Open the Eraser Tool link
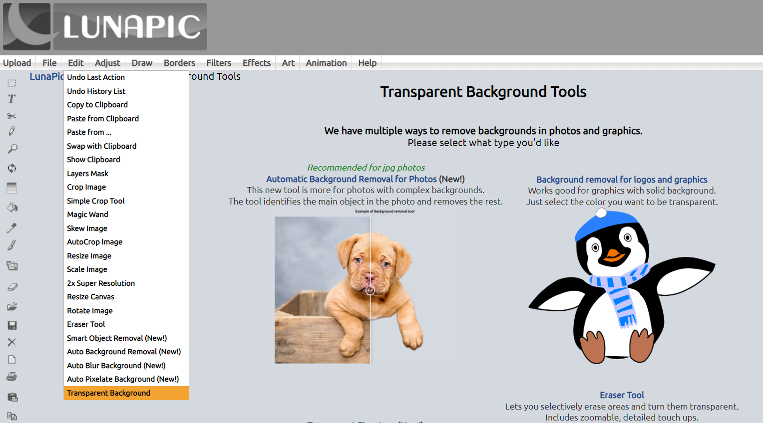Screen dimensions: 763x423 pyautogui.click(x=622, y=395)
